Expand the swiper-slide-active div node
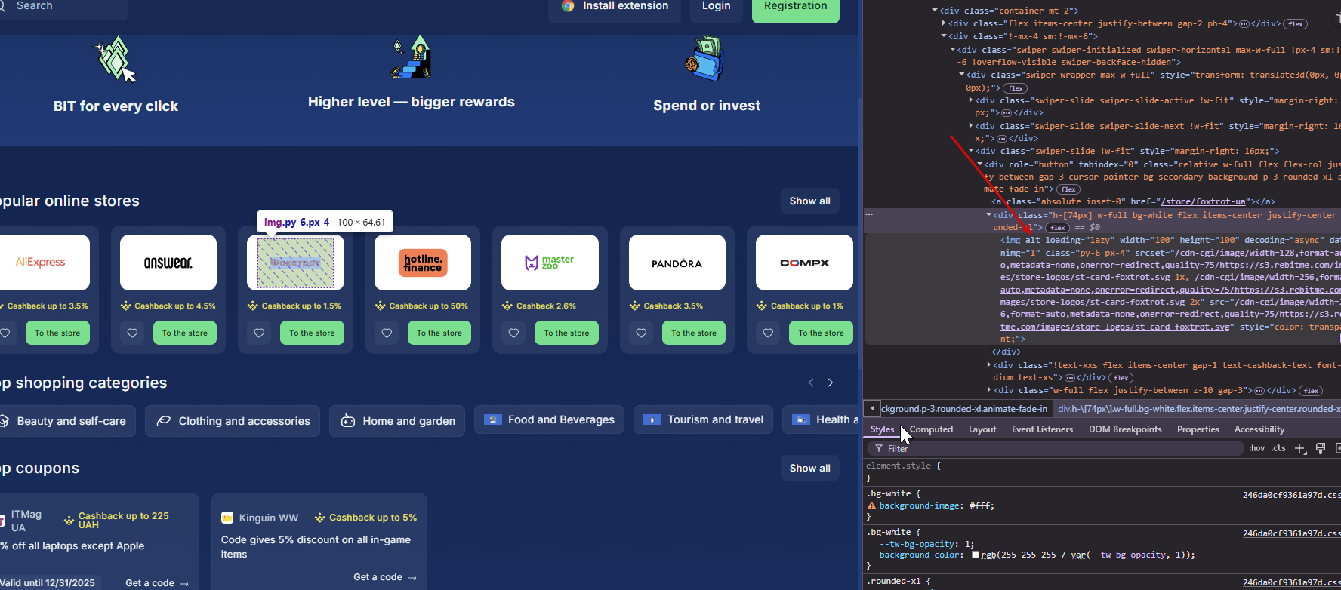Viewport: 1341px width, 590px height. point(971,100)
